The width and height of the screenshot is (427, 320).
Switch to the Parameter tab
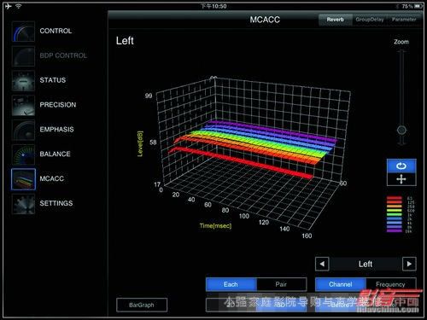pos(404,20)
